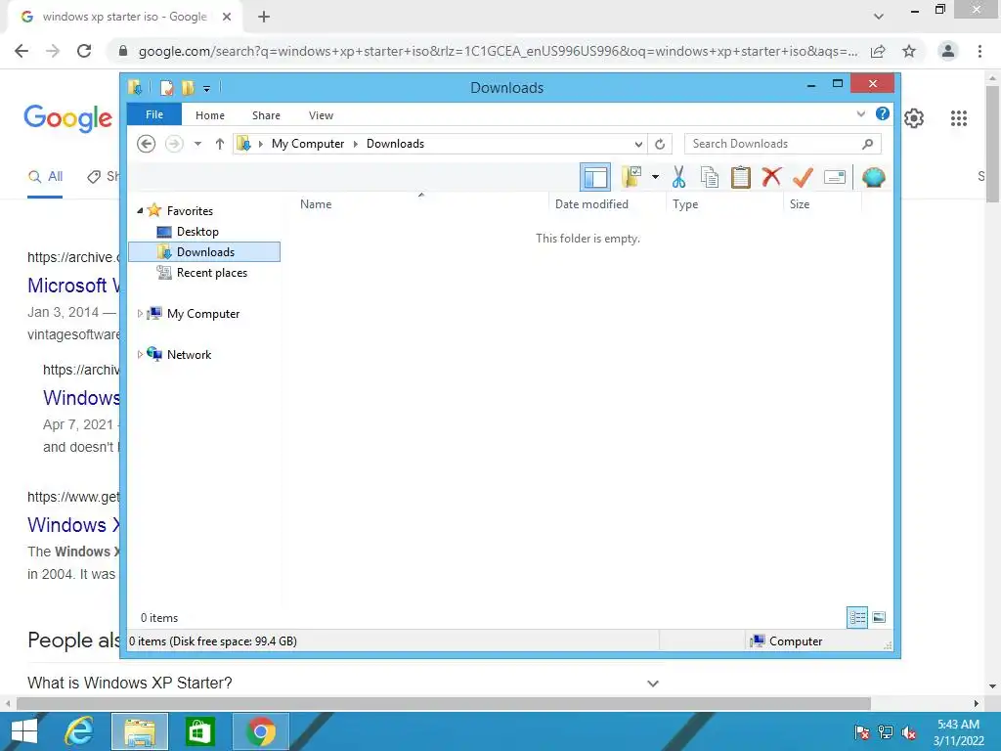The image size is (1001, 751).
Task: Click Downloads in address breadcrumb
Action: [395, 144]
